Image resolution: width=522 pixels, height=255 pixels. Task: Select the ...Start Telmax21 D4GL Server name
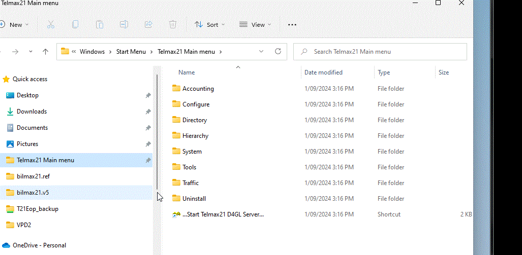(x=223, y=214)
